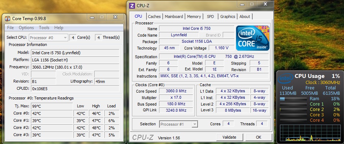Click the OK button in CPU-Z
Viewport: 344px width, 144px height.
point(258,137)
